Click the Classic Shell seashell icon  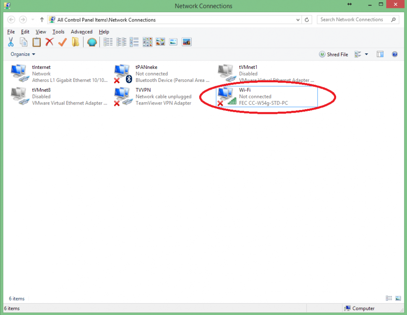point(92,42)
